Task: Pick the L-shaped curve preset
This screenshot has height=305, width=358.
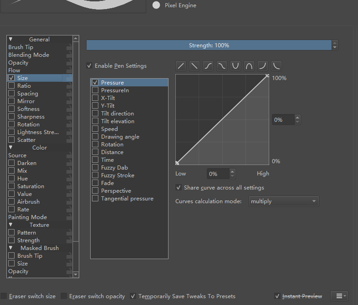Action: (x=276, y=66)
